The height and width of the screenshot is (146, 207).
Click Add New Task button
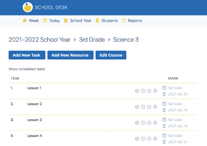pos(27,55)
